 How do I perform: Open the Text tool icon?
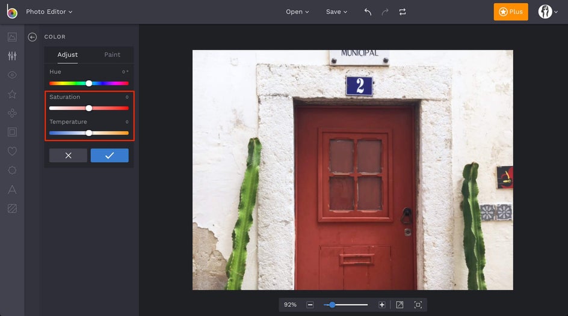click(12, 190)
